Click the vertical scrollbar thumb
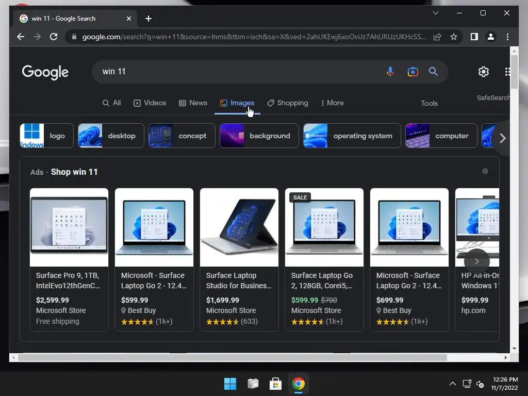 click(x=514, y=72)
